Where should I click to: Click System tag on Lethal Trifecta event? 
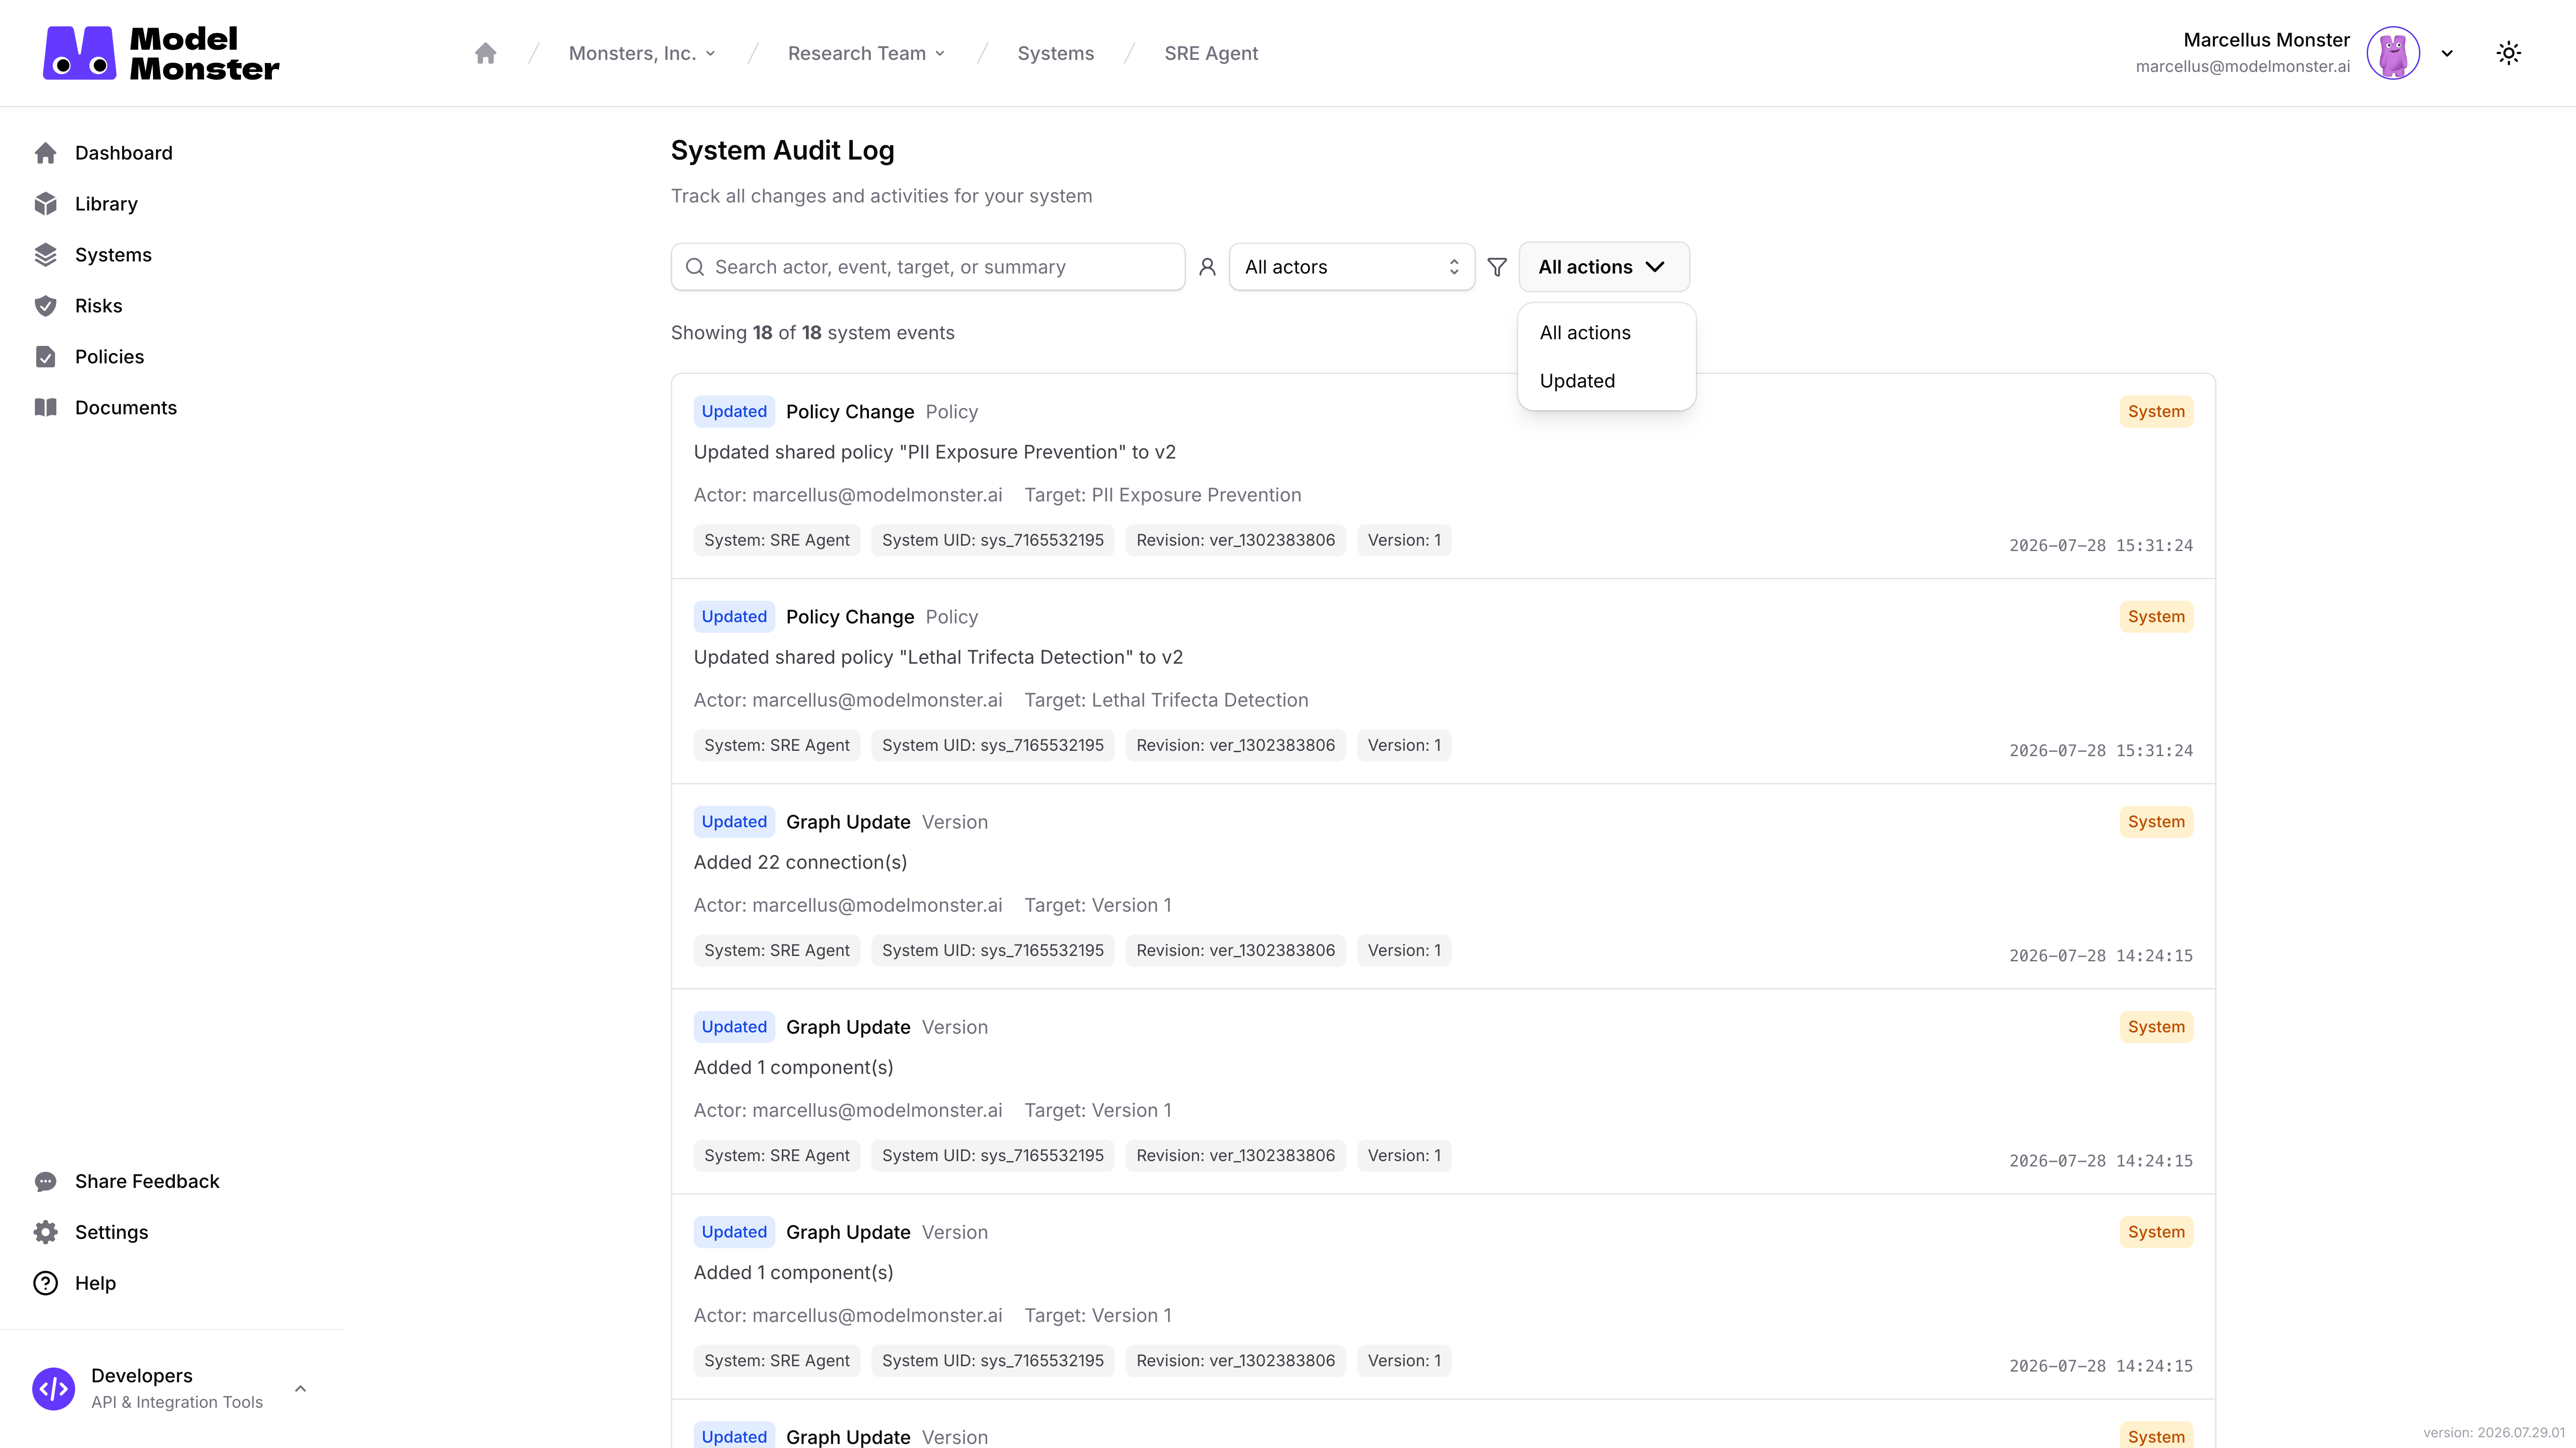pos(2156,617)
